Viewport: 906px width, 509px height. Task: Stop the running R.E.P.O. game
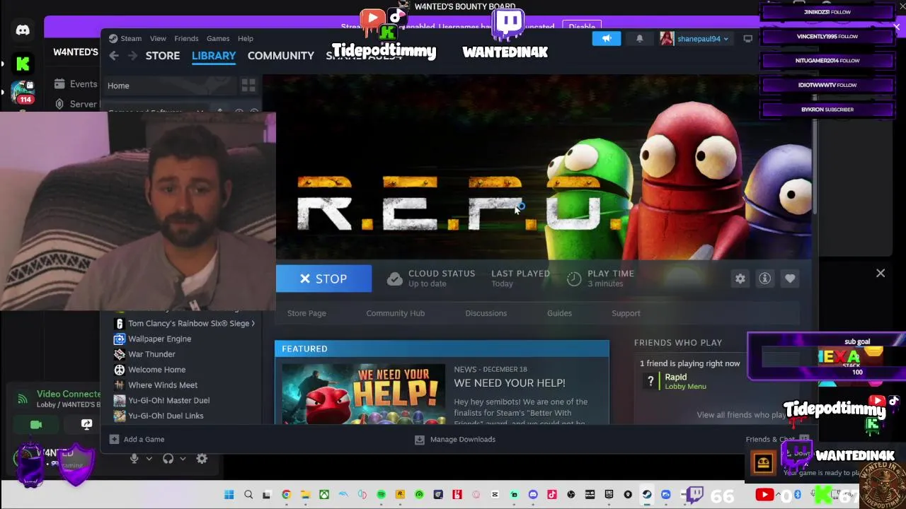323,279
